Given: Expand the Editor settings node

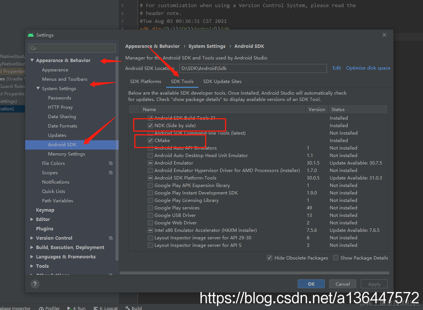Looking at the screenshot, I should pos(32,219).
